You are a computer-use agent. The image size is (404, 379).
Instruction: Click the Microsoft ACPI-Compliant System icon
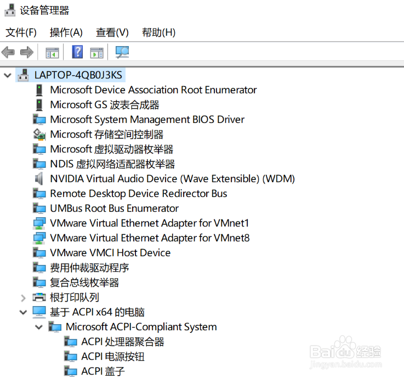[x=55, y=327]
